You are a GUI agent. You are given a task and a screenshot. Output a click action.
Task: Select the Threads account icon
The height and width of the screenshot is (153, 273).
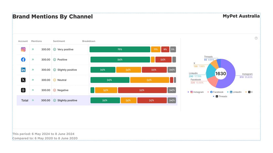tap(23, 90)
